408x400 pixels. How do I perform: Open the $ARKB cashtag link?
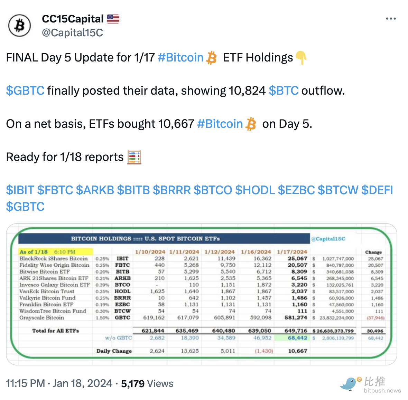tap(95, 190)
